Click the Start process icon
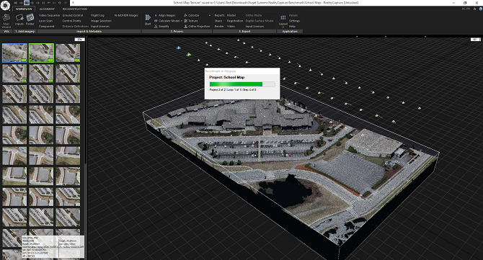The width and height of the screenshot is (483, 260). (x=148, y=19)
